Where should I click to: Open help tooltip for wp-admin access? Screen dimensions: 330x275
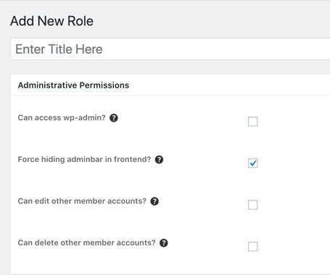[x=114, y=118]
